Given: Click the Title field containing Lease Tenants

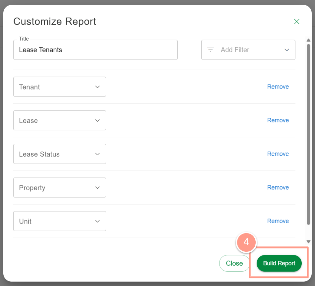Looking at the screenshot, I should (x=95, y=50).
